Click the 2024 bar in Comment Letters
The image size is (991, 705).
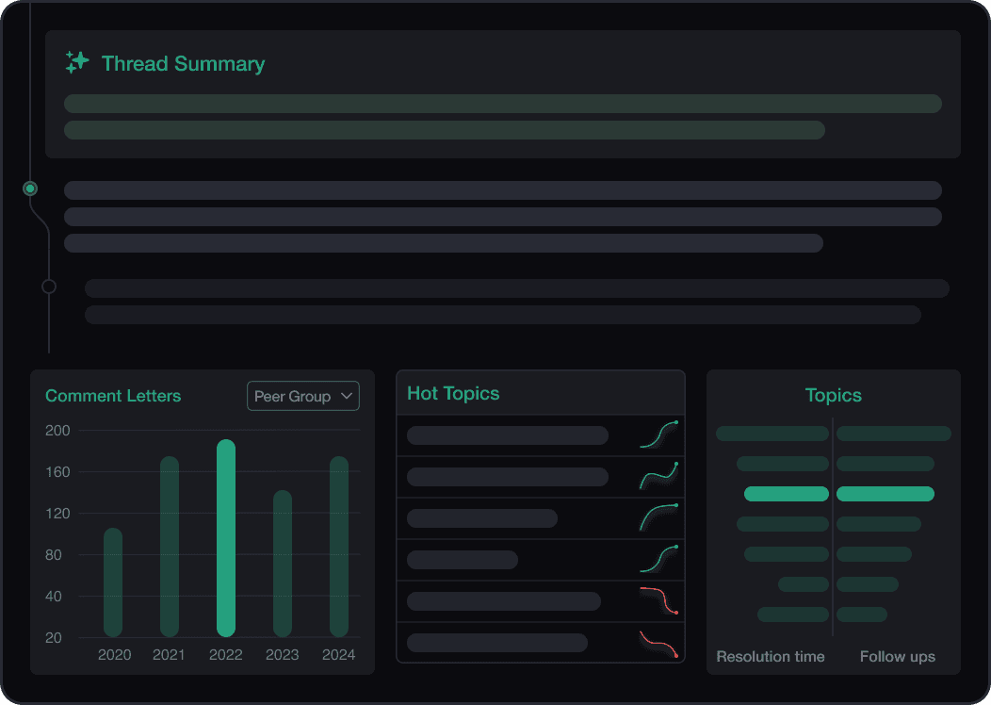pos(339,547)
